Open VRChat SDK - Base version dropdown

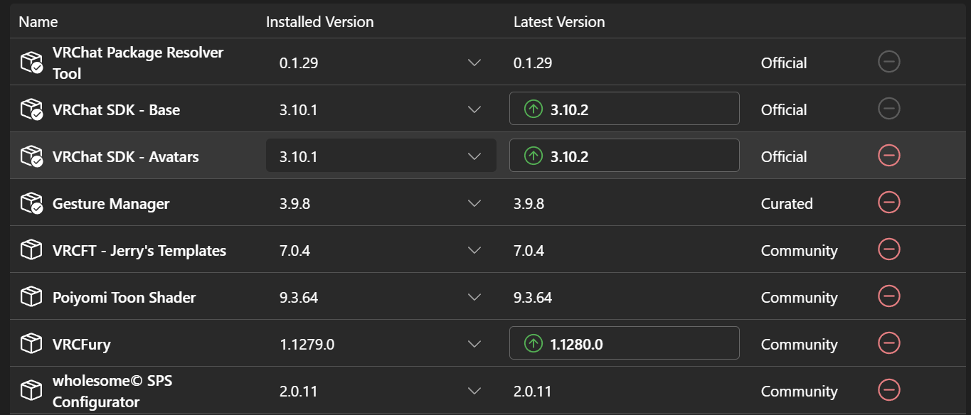point(474,109)
